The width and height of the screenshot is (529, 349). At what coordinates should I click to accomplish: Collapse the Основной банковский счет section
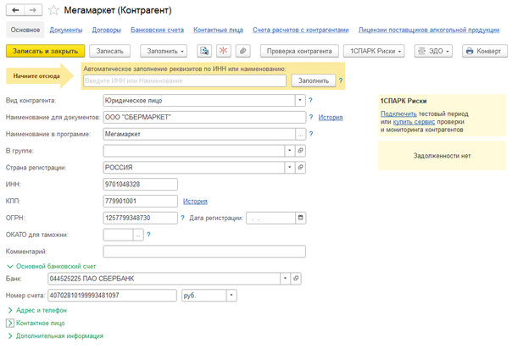[x=10, y=266]
